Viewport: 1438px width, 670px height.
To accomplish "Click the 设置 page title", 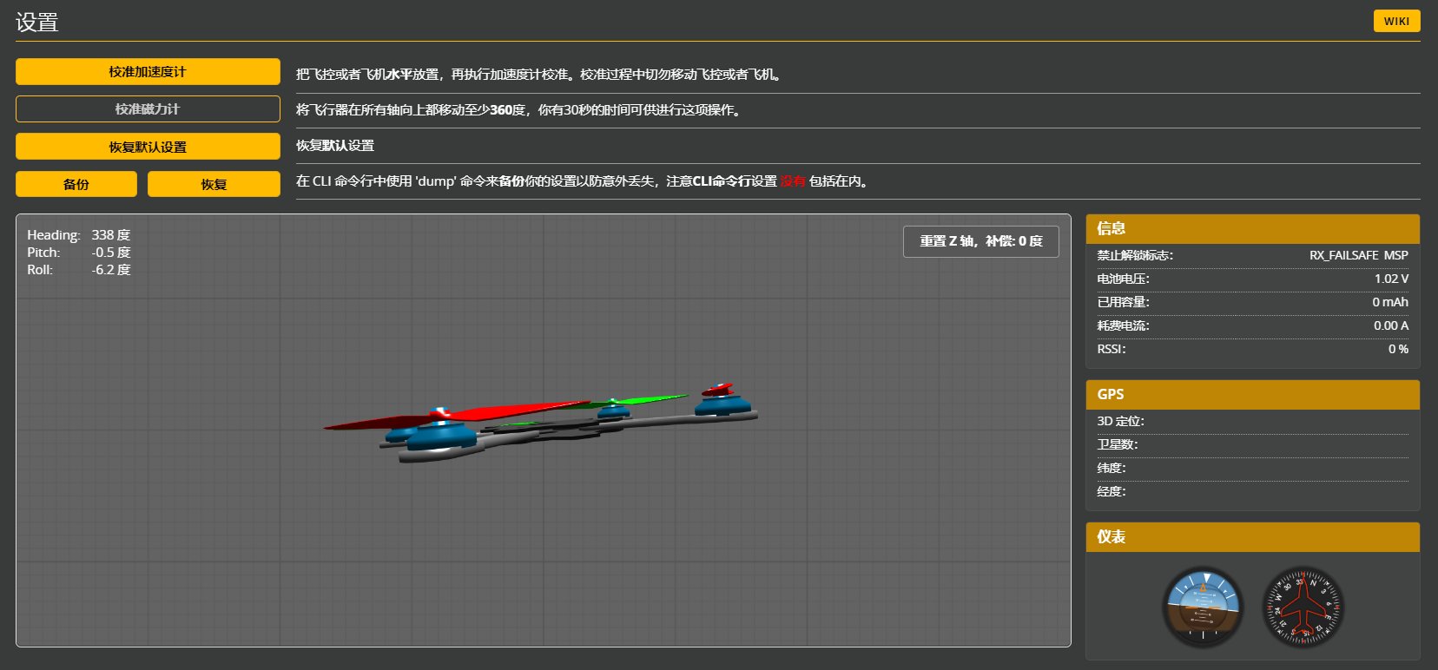I will coord(37,23).
